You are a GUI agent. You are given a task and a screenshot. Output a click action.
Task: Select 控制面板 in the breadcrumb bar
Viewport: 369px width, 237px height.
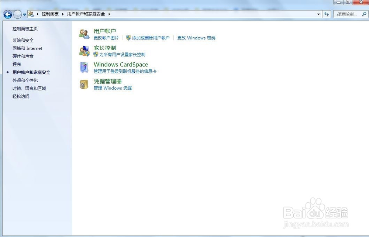50,13
